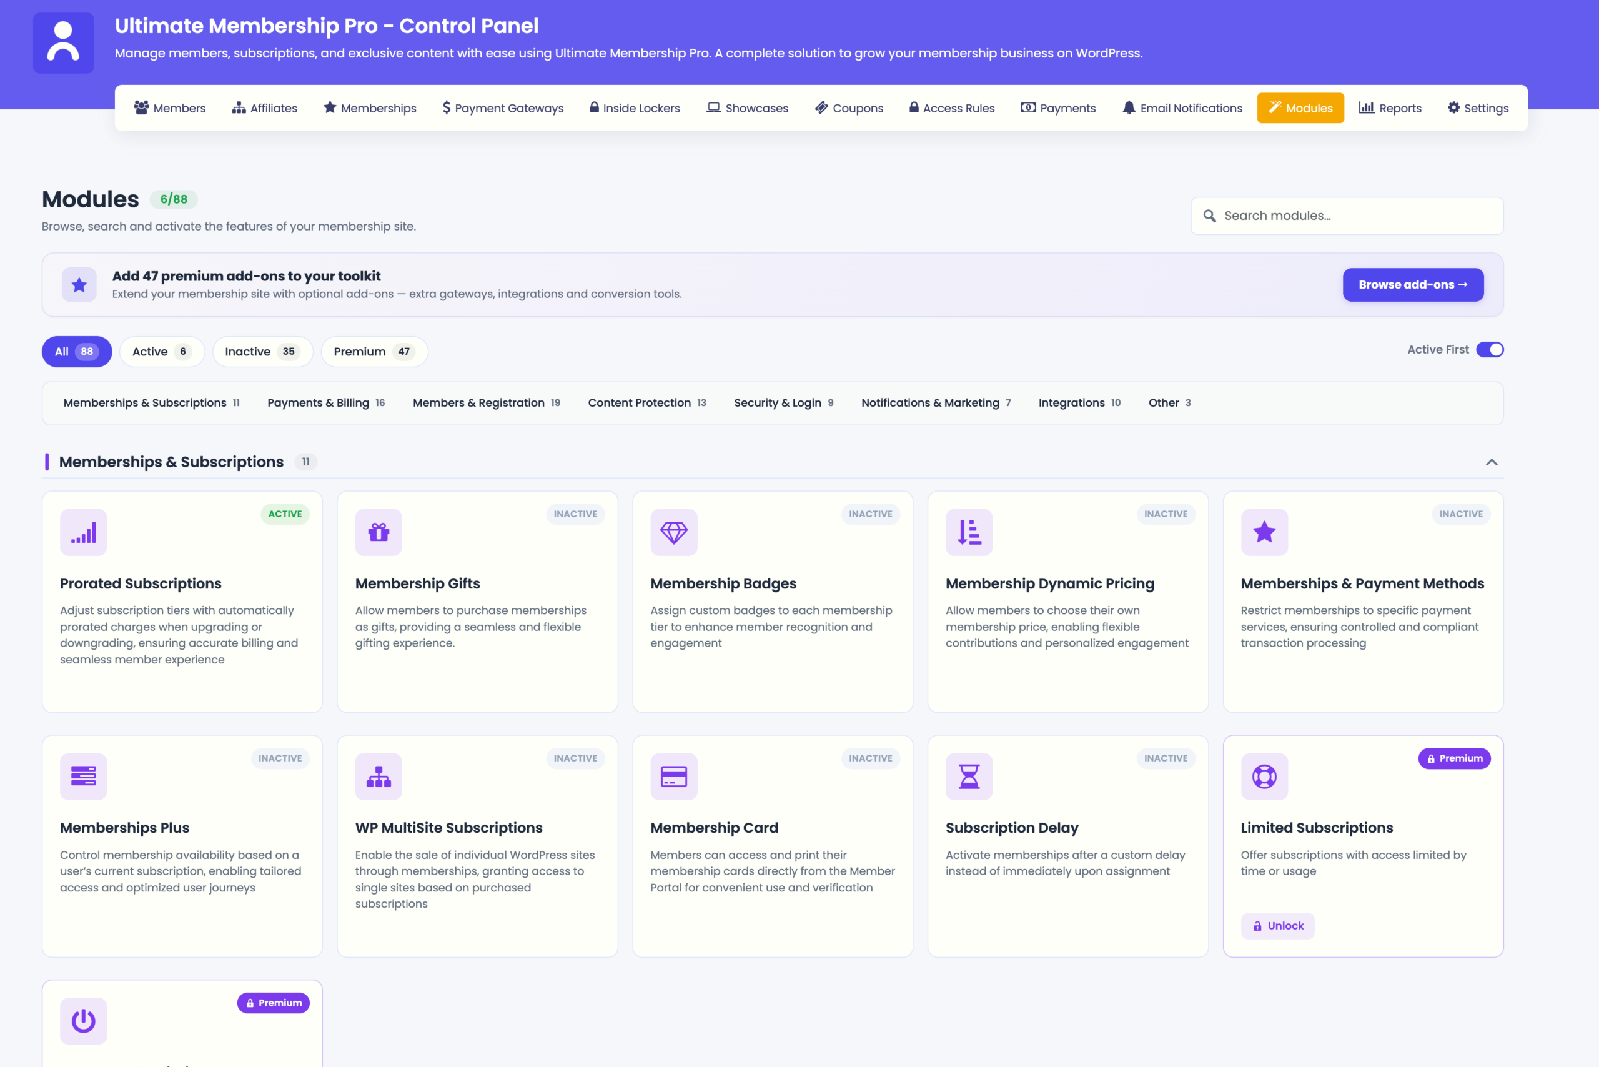Viewport: 1599px width, 1067px height.
Task: Click the 'Add 47 premium add-ons to your toolkit' heading
Action: coord(246,275)
